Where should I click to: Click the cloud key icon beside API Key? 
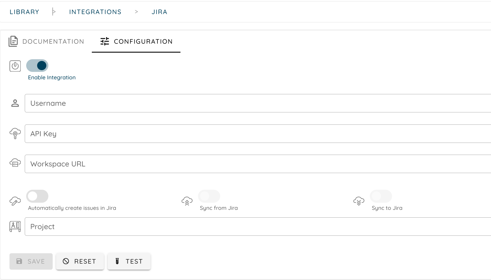15,133
